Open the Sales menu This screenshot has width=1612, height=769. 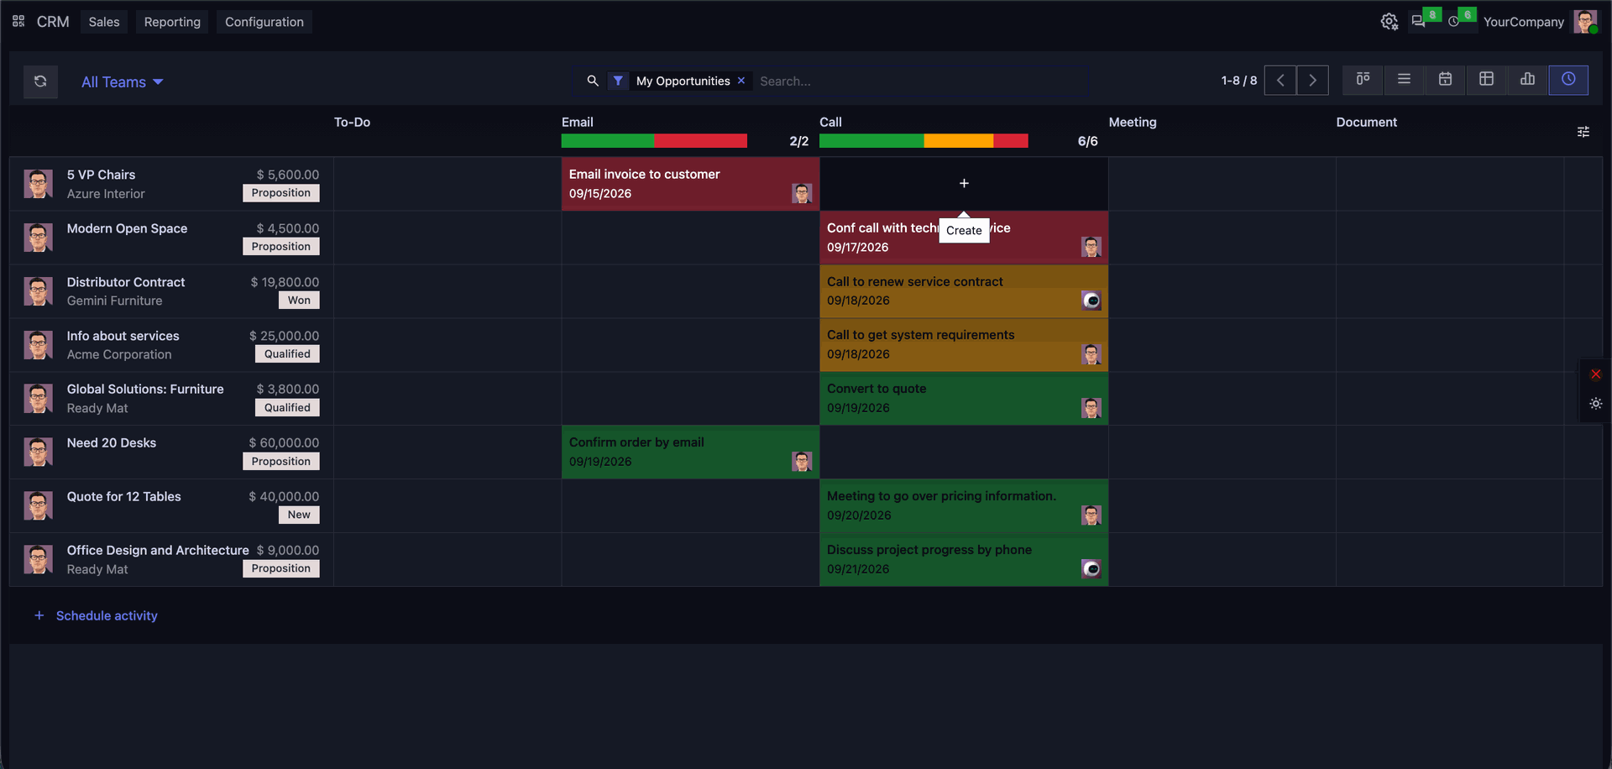point(104,22)
